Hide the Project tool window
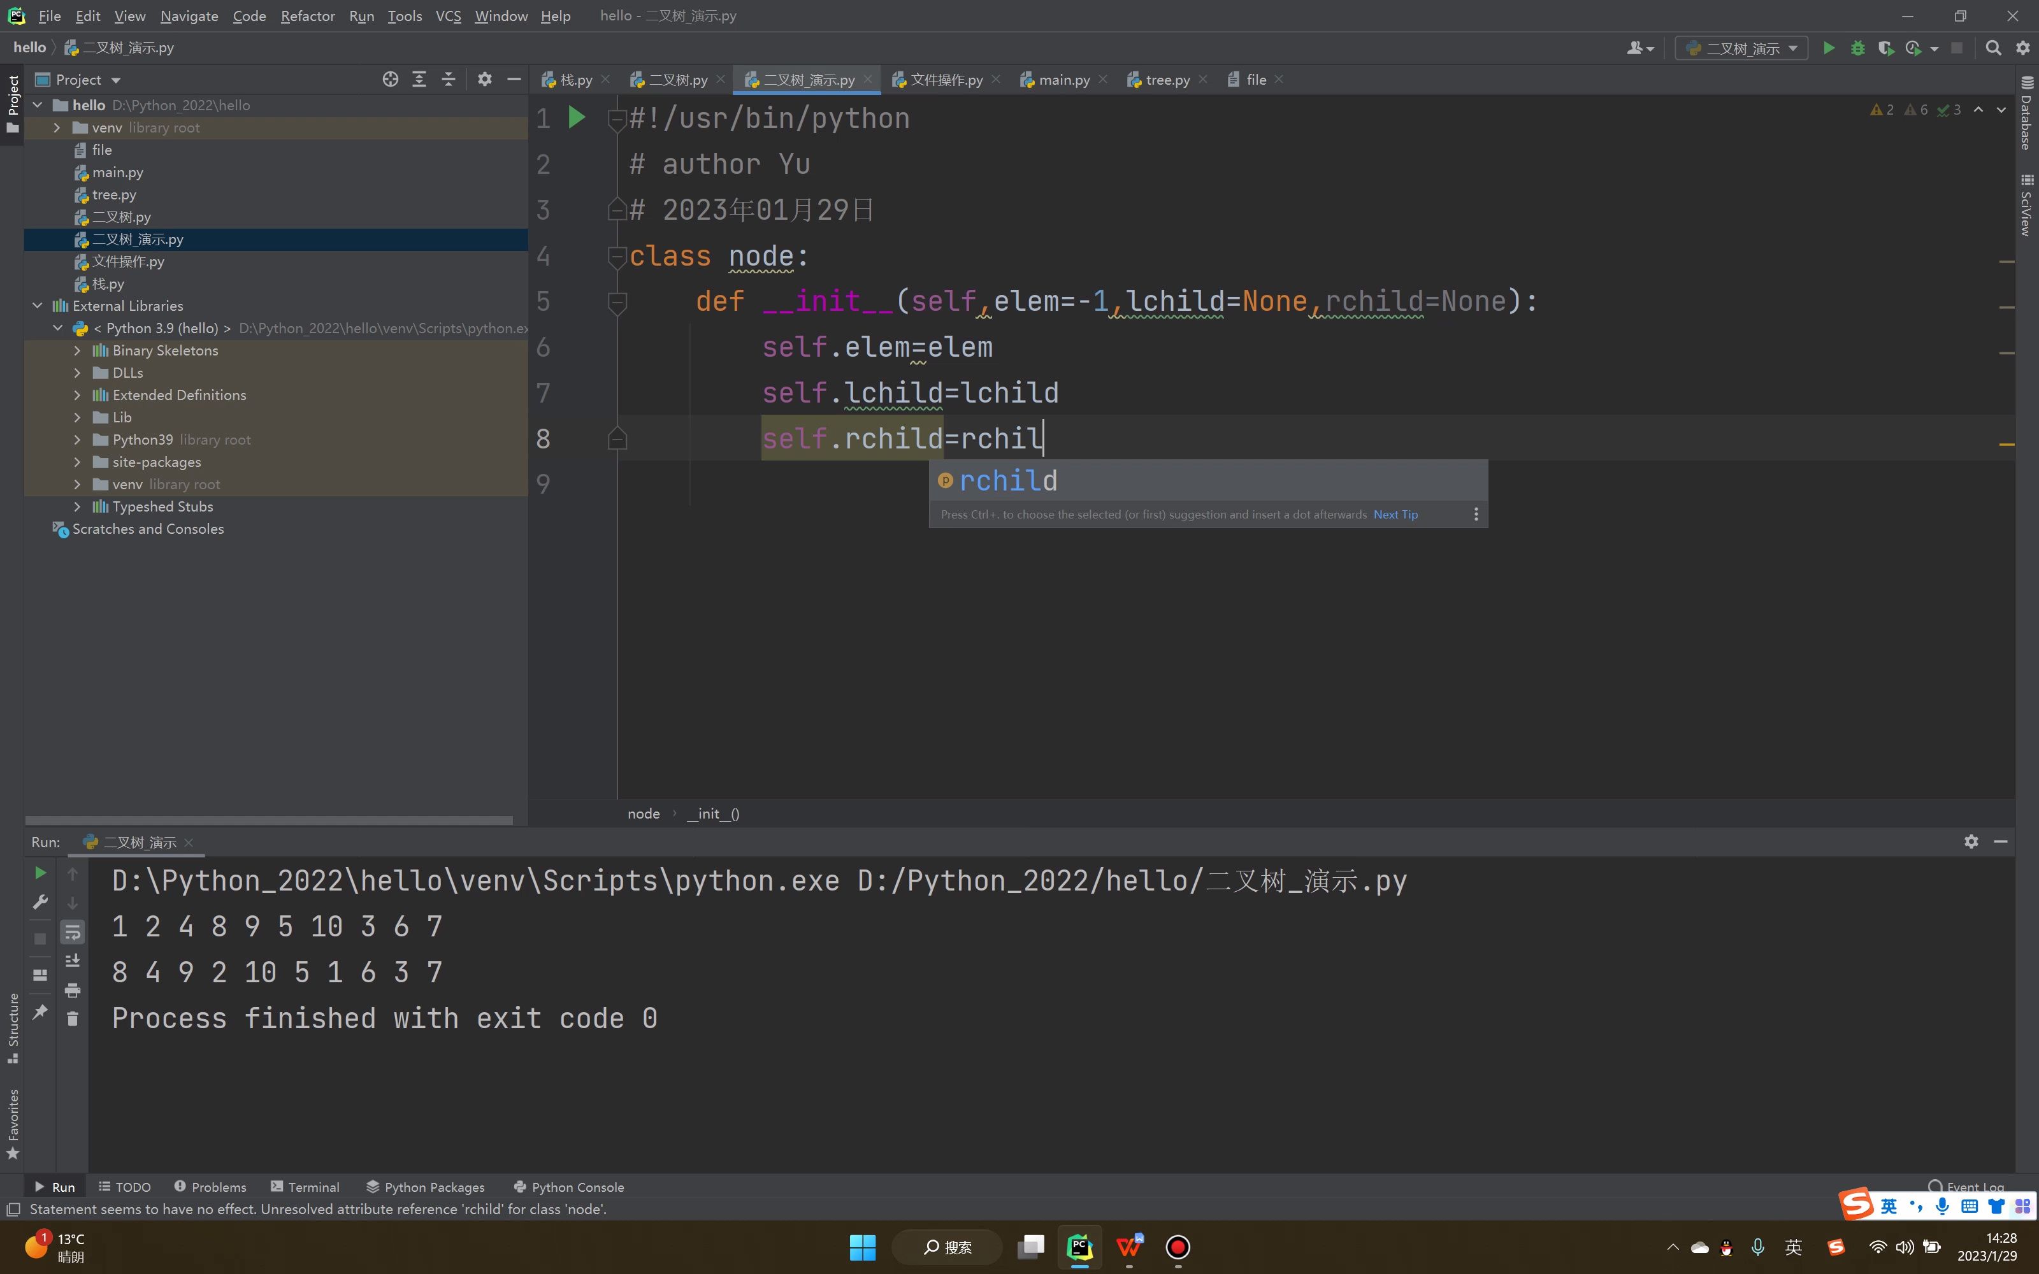Image resolution: width=2039 pixels, height=1274 pixels. click(513, 79)
